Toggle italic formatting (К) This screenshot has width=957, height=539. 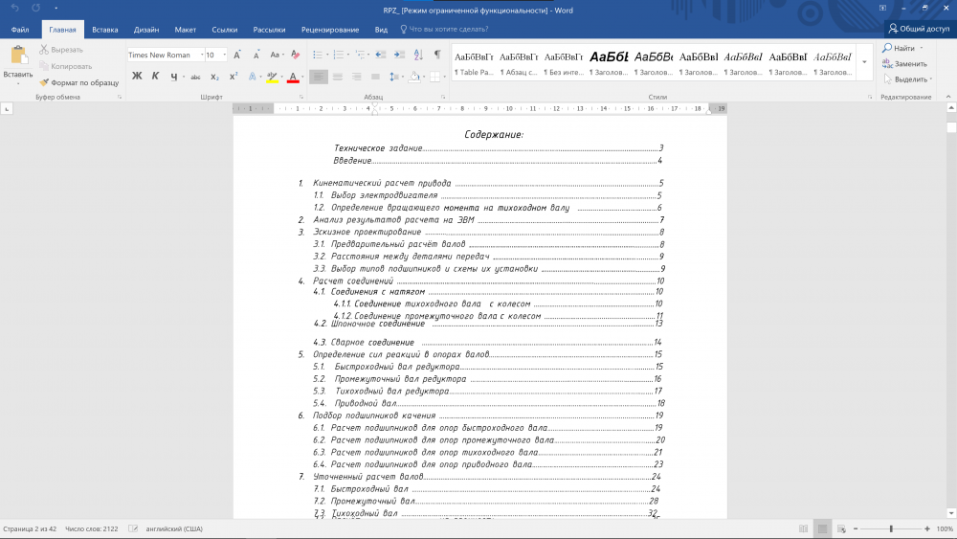coord(155,77)
